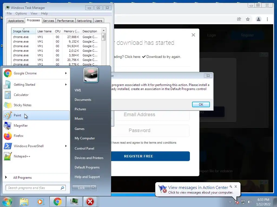Click Chrome share page icon
This screenshot has width=277, height=207.
tap(239, 19)
